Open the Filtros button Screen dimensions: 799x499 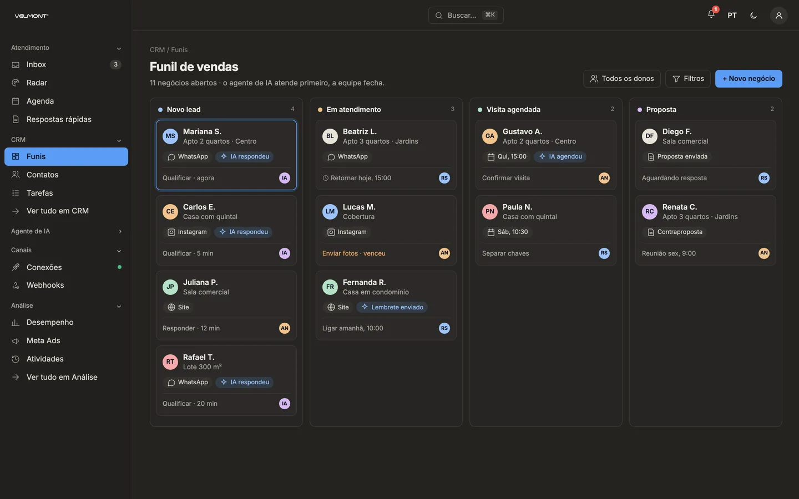688,79
